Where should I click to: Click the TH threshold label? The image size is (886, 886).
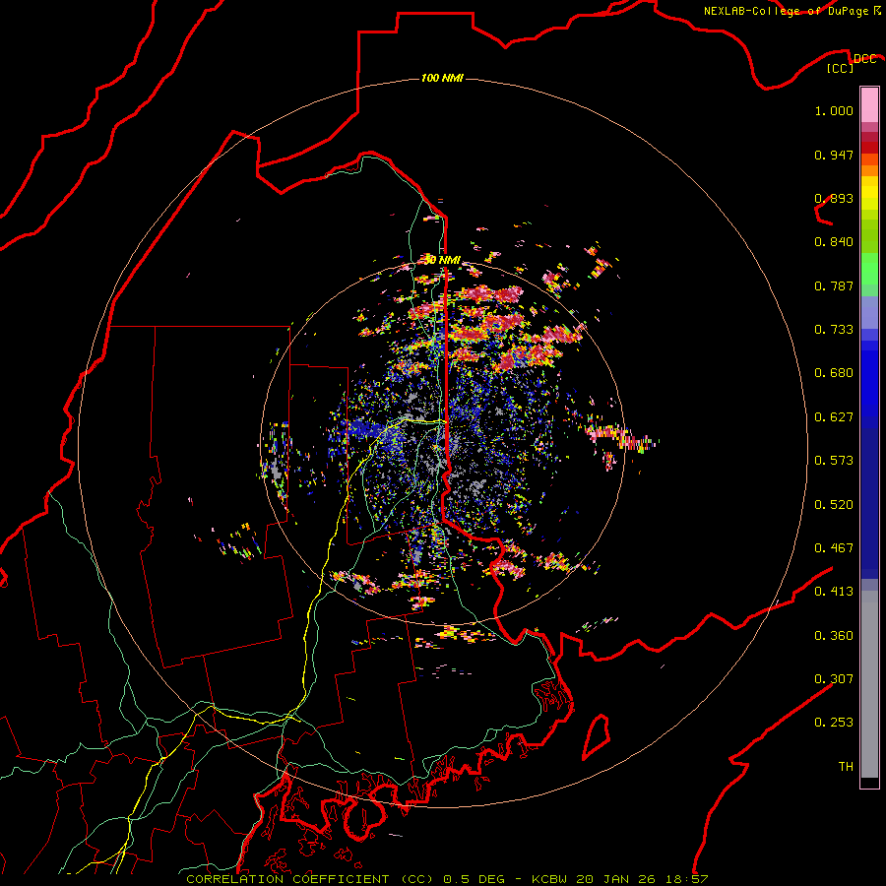846,767
